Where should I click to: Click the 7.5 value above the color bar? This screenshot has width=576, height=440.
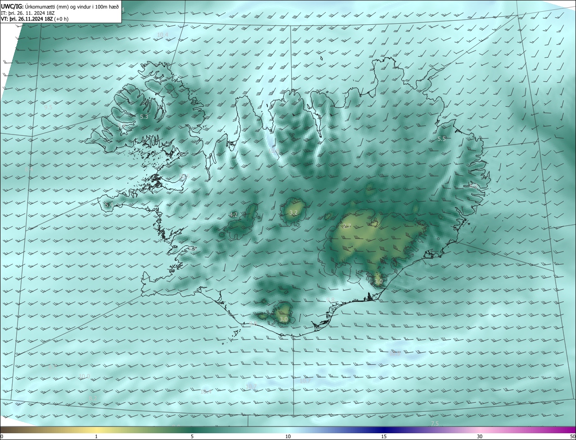435,424
